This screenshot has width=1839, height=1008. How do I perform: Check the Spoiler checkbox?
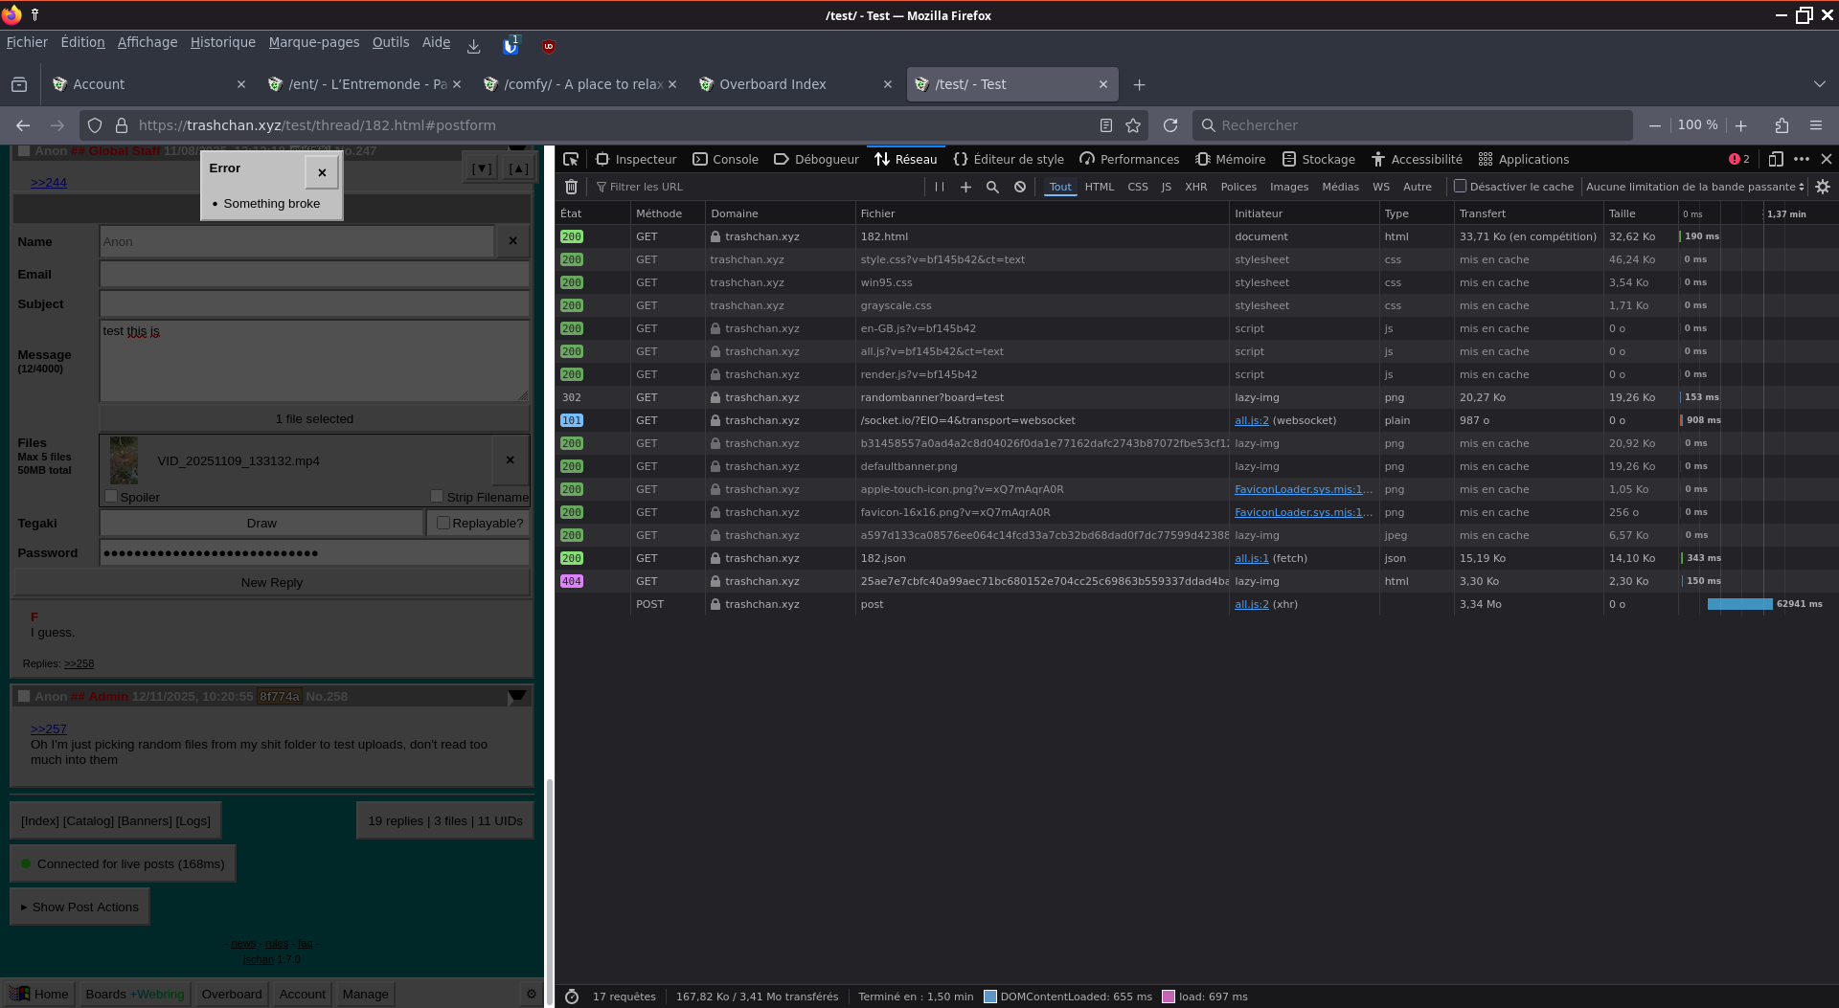(111, 497)
